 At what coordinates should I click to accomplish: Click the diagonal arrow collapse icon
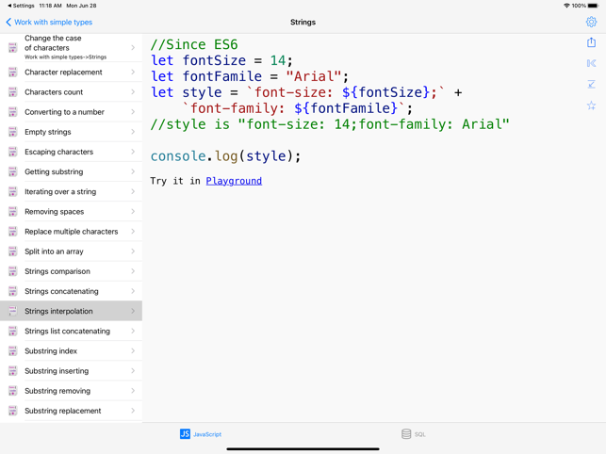[591, 85]
